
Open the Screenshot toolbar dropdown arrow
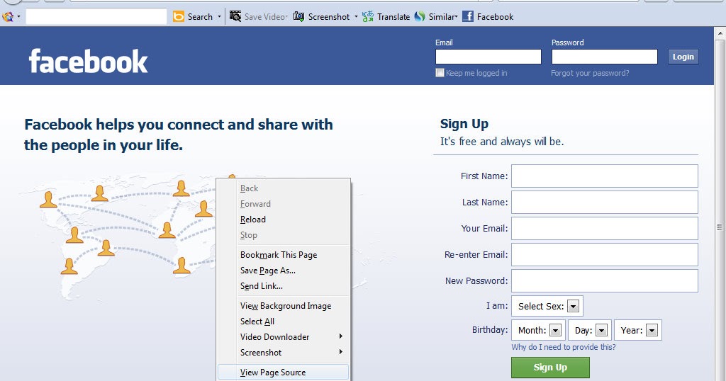click(x=356, y=17)
